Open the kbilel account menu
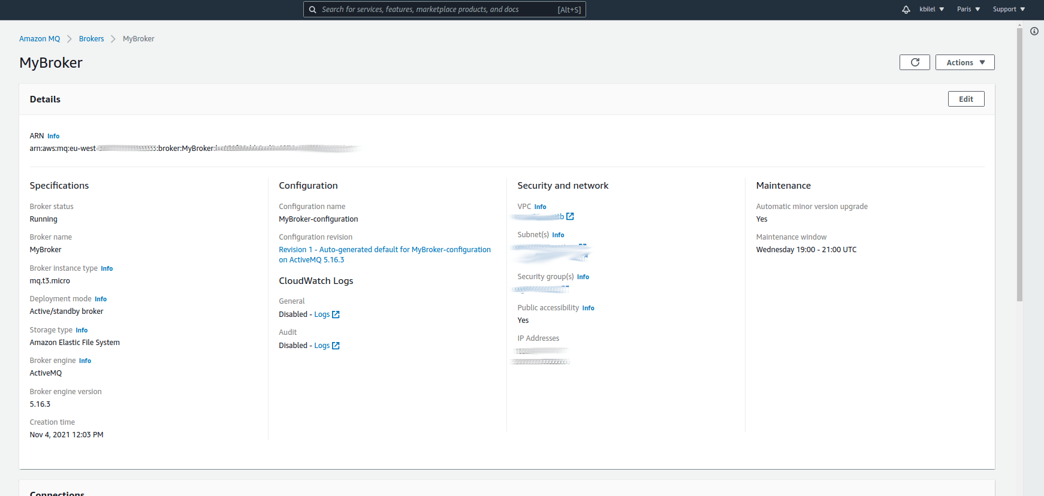This screenshot has height=496, width=1044. pyautogui.click(x=931, y=10)
